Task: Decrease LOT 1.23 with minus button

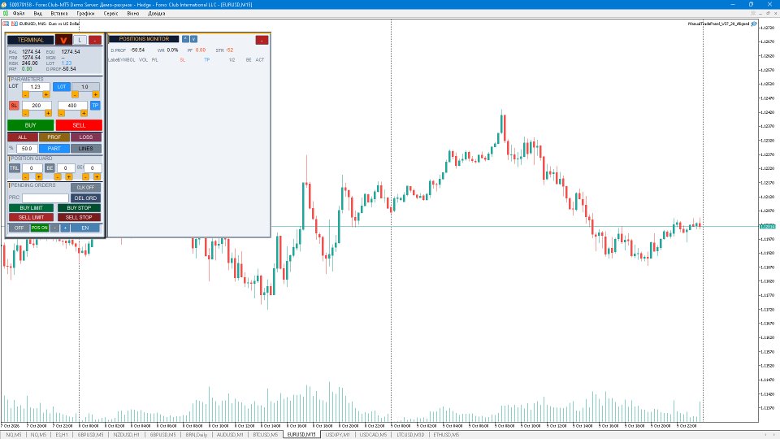Action: (x=25, y=94)
